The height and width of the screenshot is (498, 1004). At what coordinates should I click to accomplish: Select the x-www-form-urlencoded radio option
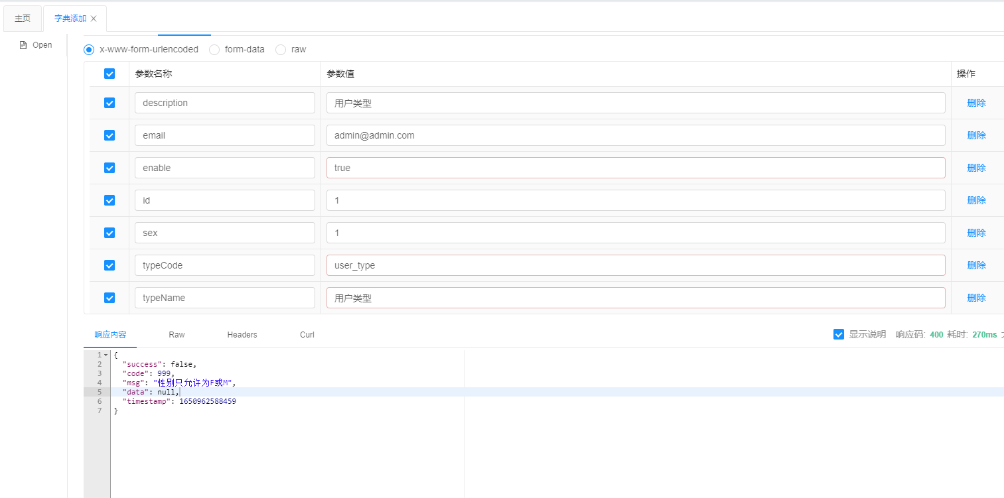pyautogui.click(x=89, y=50)
